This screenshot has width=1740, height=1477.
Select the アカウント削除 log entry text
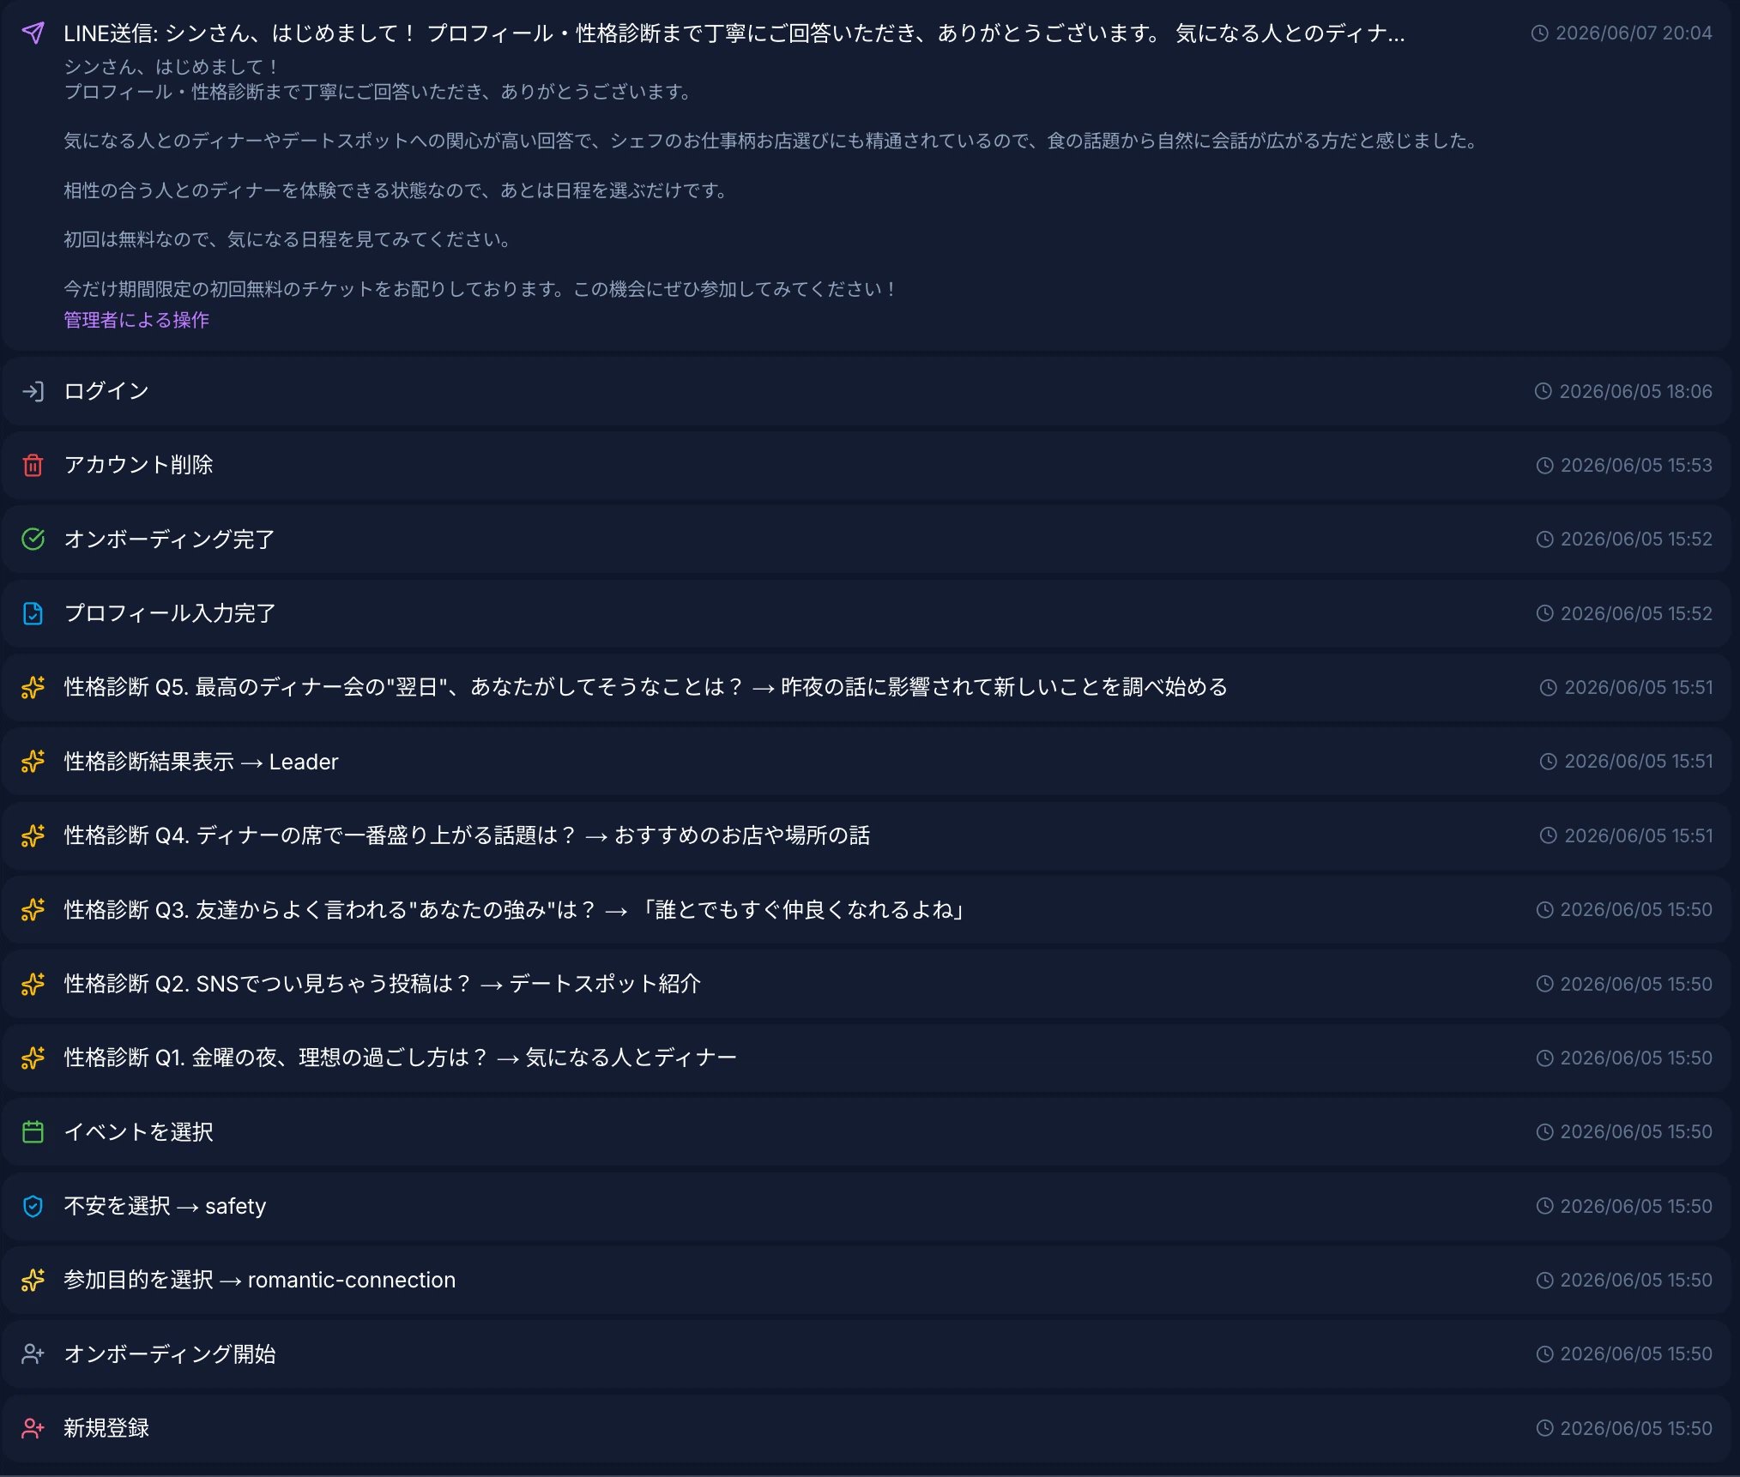pos(138,466)
